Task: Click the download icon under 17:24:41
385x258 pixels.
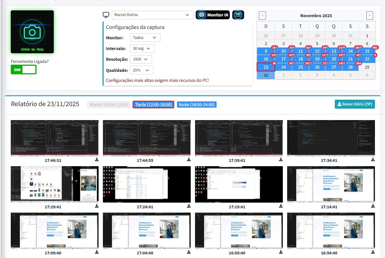Action: tap(188, 206)
